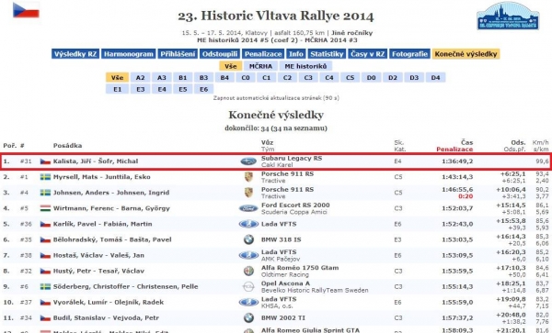Screen dimensions: 552x333
Task: Filter by class B3
Action: tap(203, 78)
